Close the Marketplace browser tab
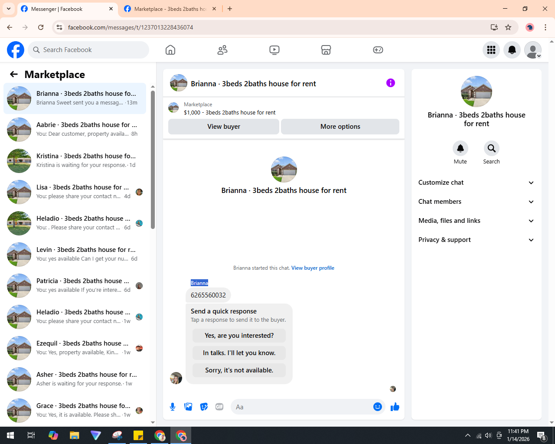555x444 pixels. [214, 9]
